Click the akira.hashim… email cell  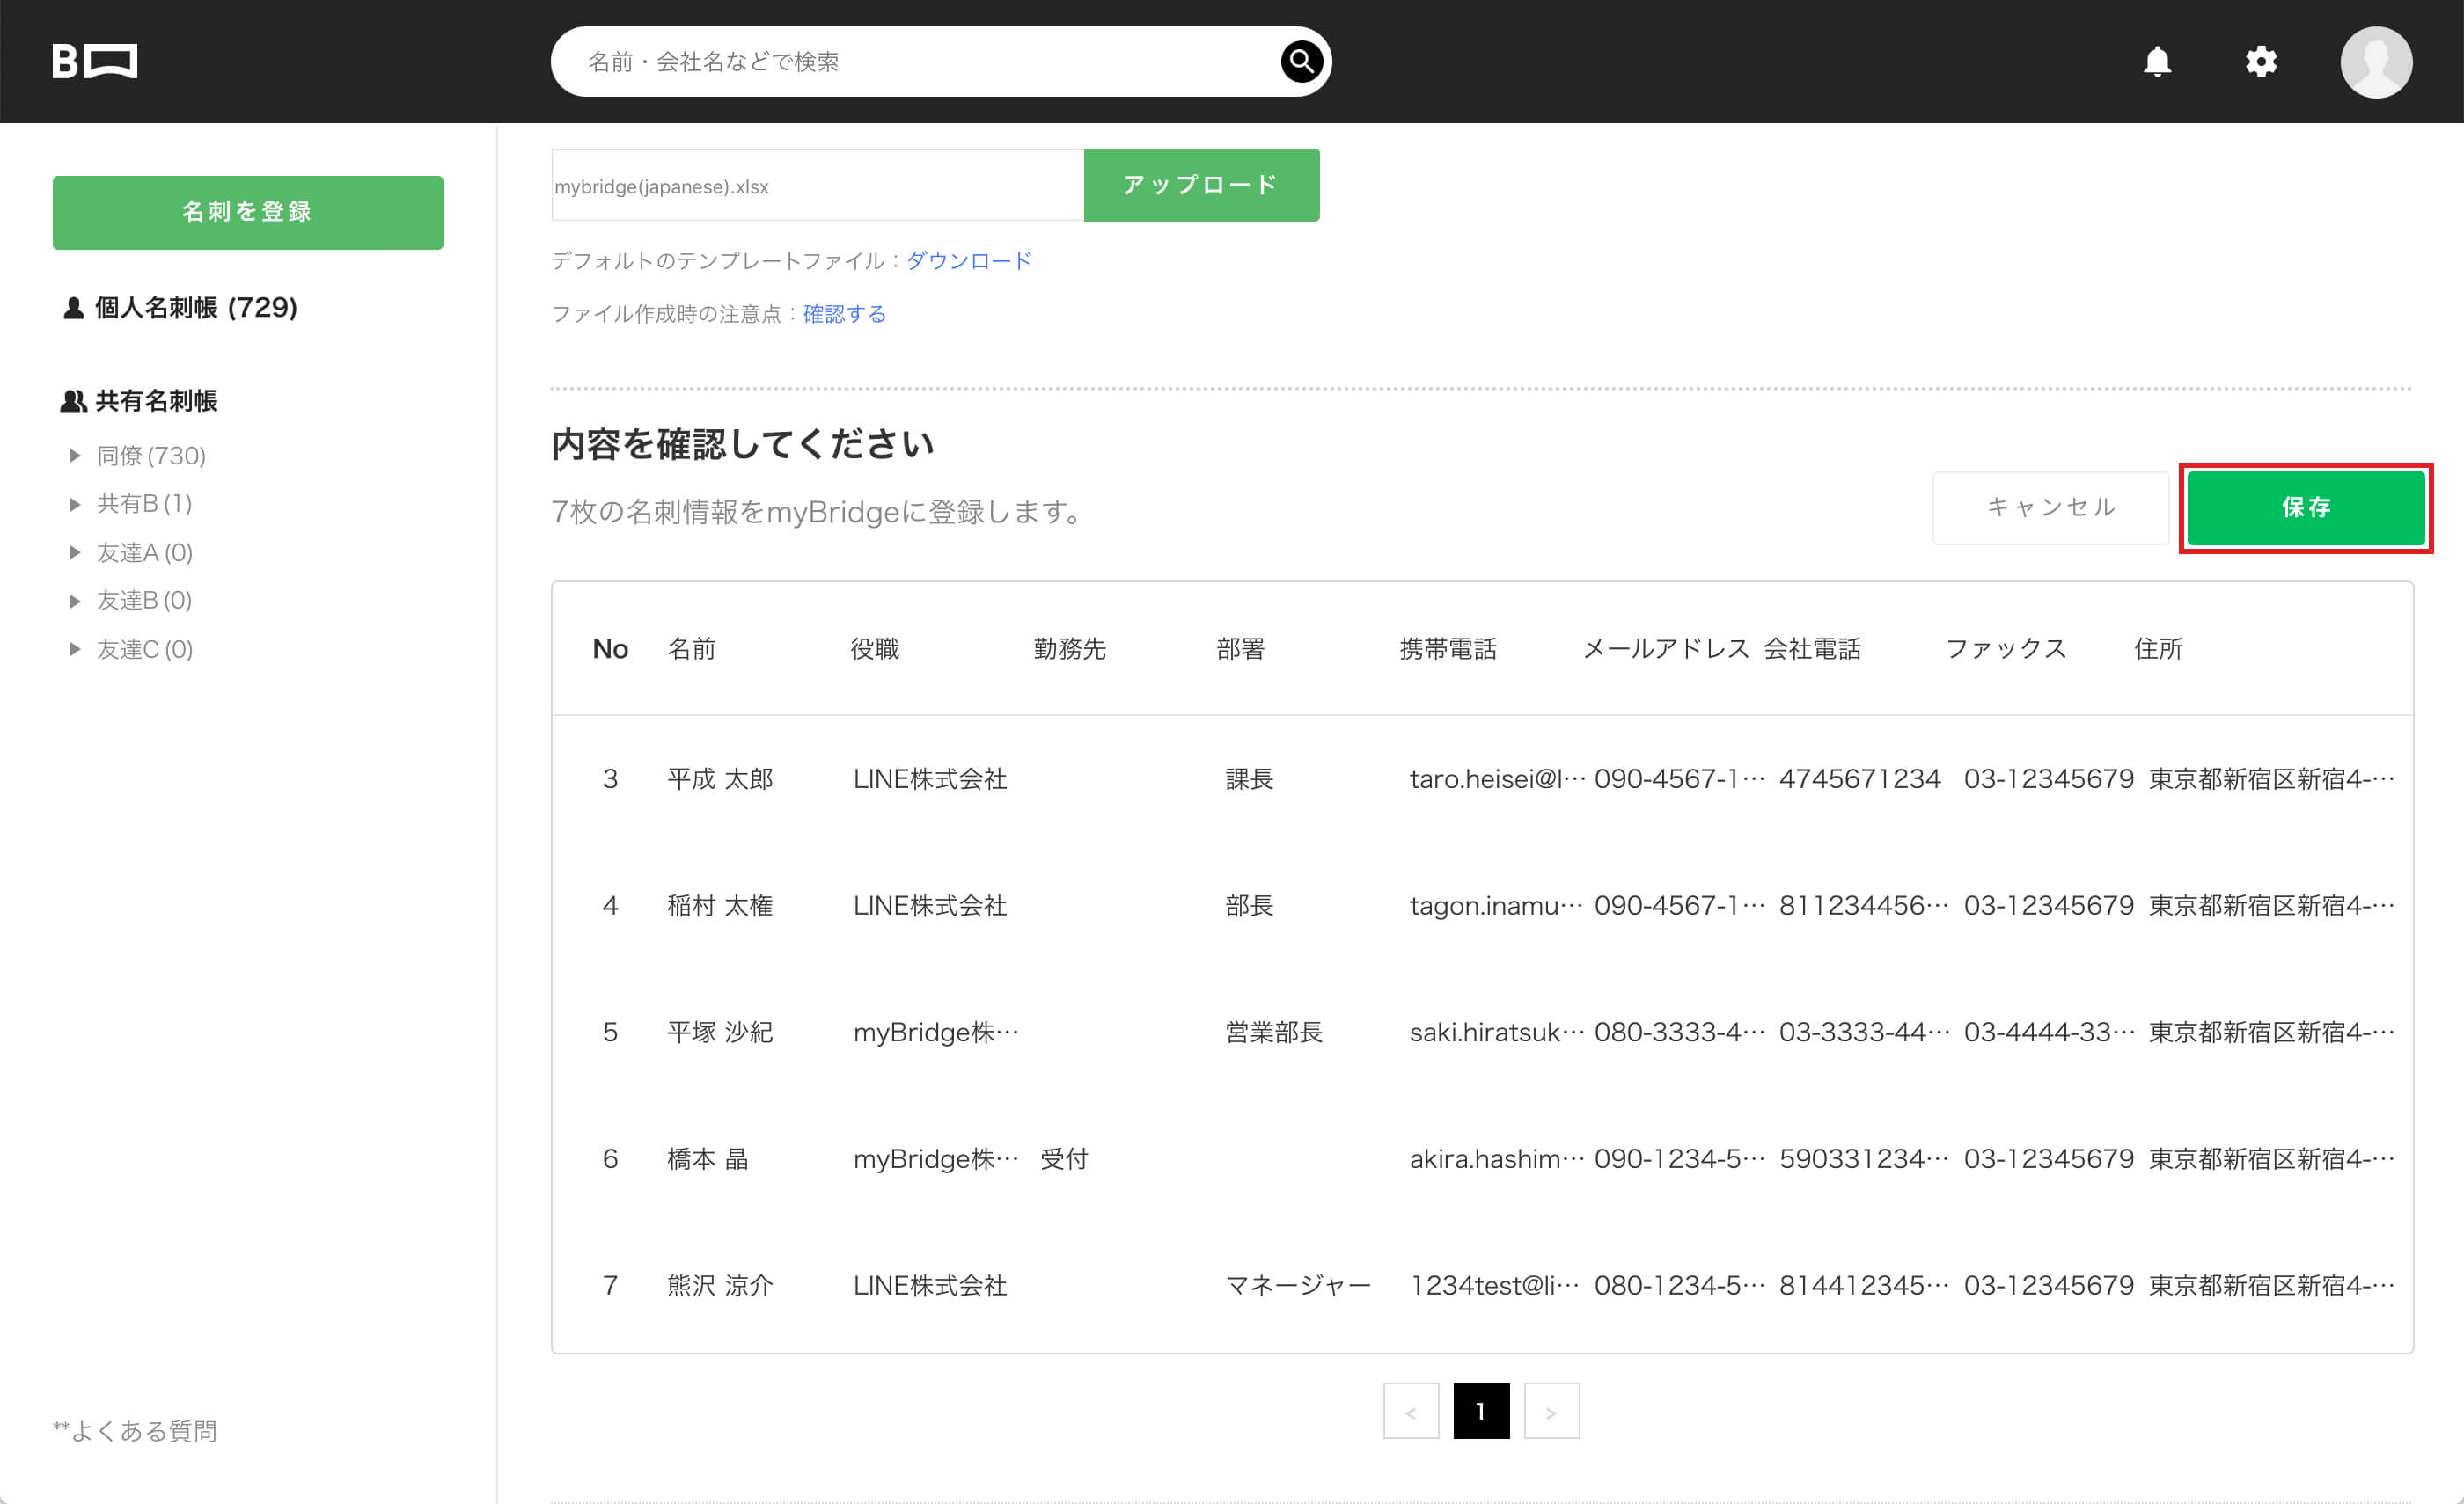tap(1497, 1159)
